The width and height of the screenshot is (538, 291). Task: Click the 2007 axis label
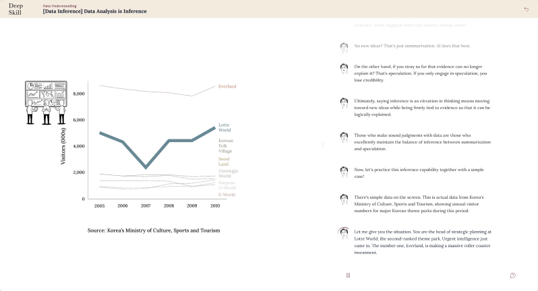pyautogui.click(x=146, y=205)
